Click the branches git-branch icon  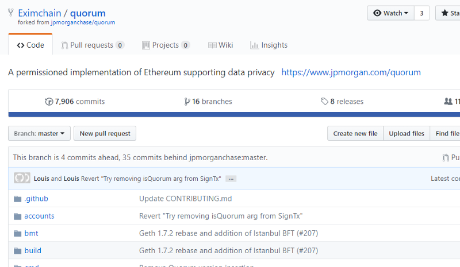[187, 102]
